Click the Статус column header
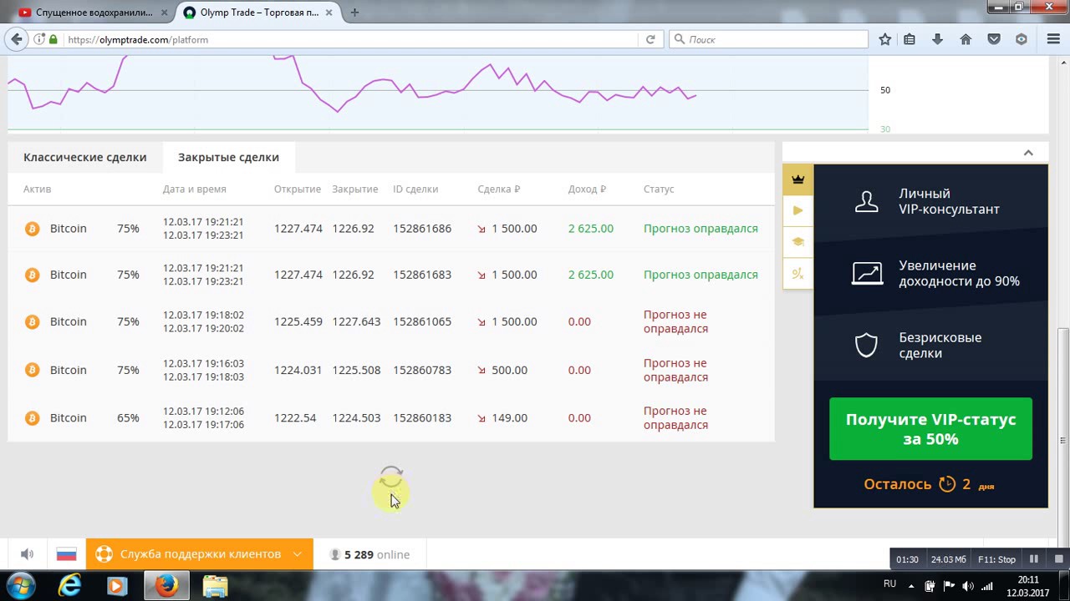 [x=659, y=189]
